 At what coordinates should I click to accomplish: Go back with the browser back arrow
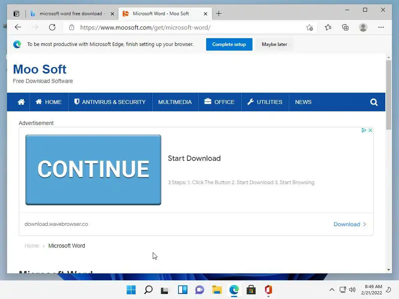pos(18,27)
